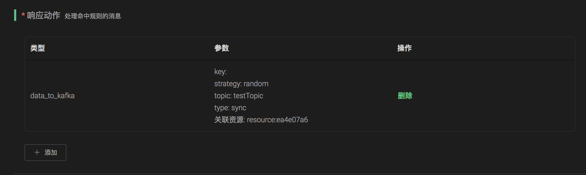Click the 删除 link in the table row
This screenshot has width=586, height=175.
[x=405, y=96]
